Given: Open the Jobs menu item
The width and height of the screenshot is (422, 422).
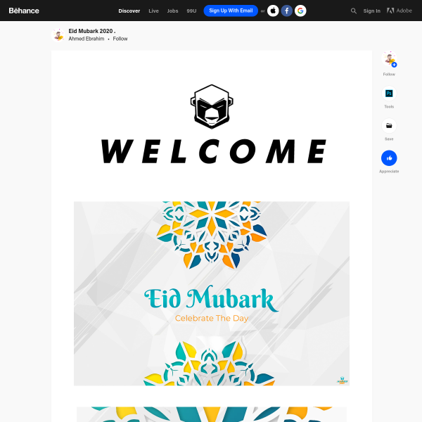Looking at the screenshot, I should (172, 11).
